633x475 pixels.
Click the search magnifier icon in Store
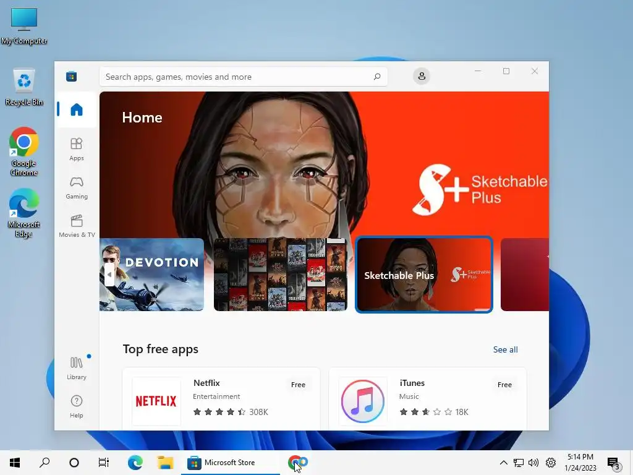tap(377, 76)
